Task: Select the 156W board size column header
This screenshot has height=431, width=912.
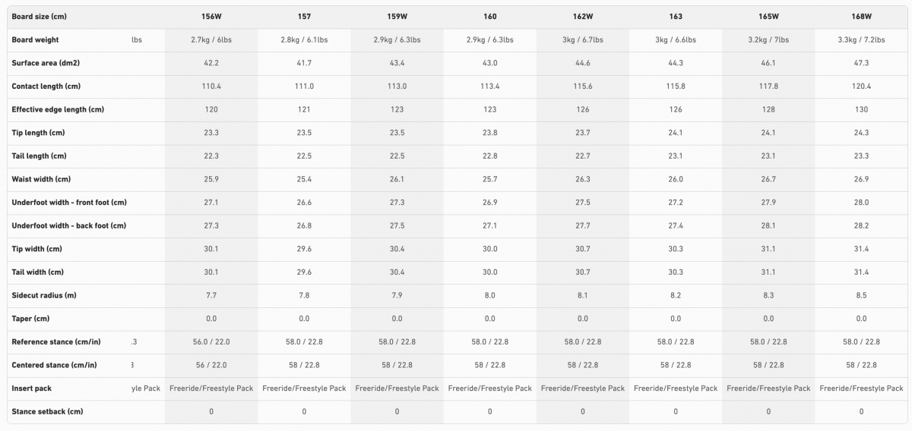Action: [x=211, y=17]
